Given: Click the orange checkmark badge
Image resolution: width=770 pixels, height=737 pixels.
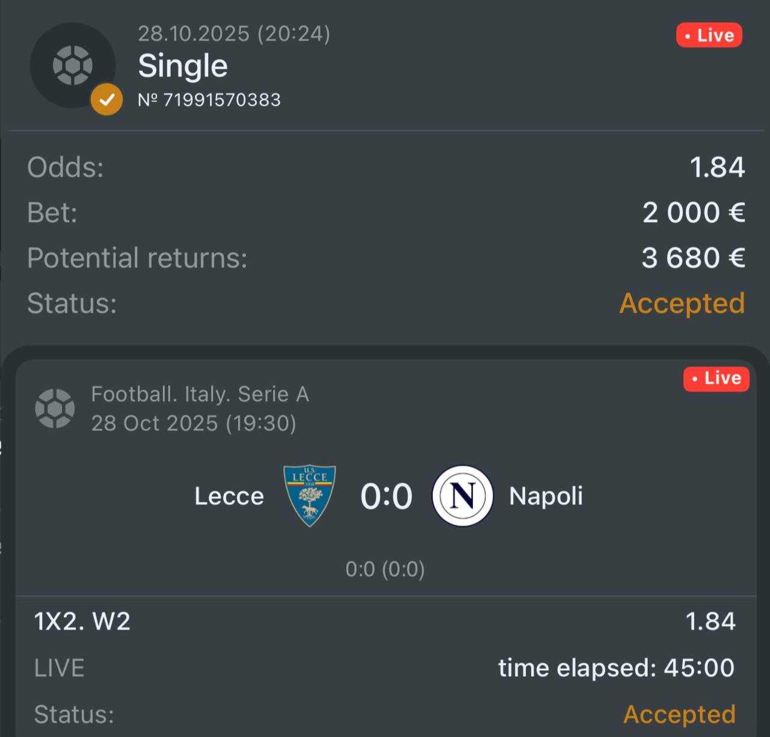Looking at the screenshot, I should 106,99.
